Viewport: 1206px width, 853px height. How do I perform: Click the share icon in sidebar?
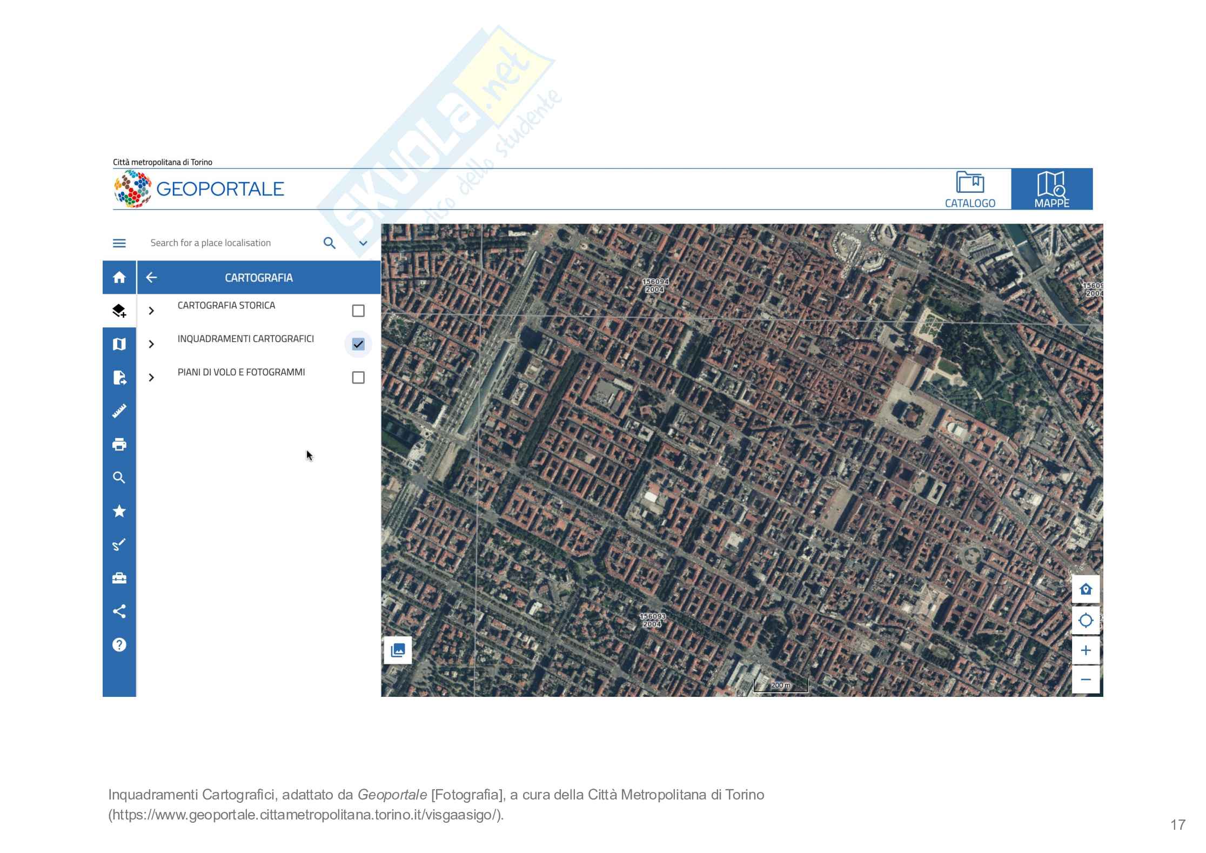coord(119,612)
